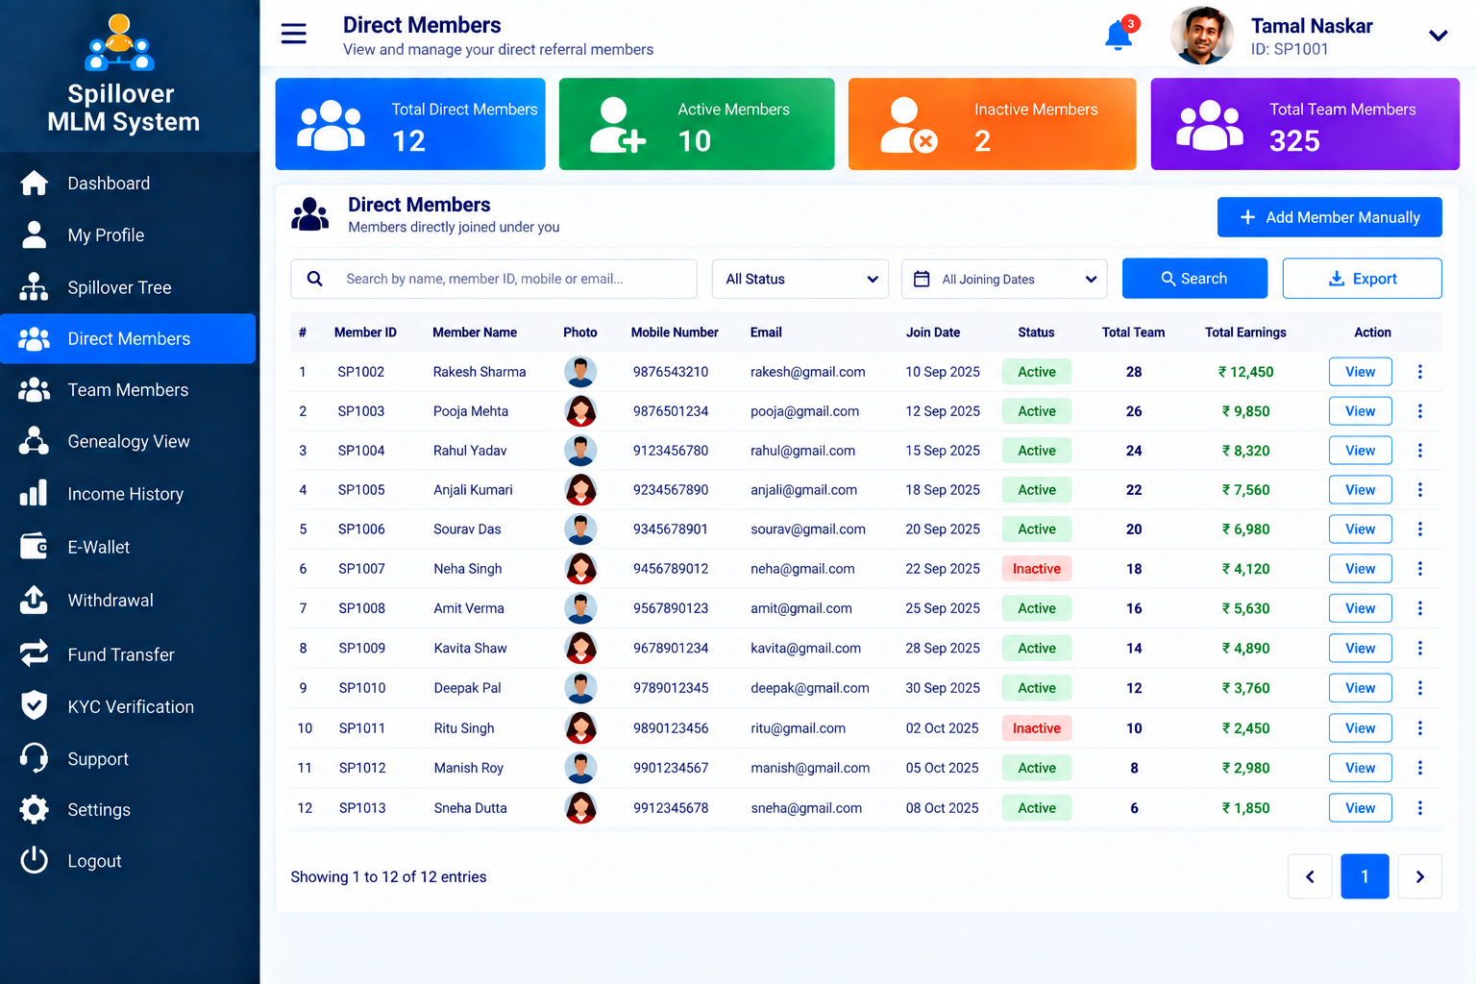This screenshot has height=984, width=1476.
Task: Click mobile number 9123456780
Action: pyautogui.click(x=671, y=451)
